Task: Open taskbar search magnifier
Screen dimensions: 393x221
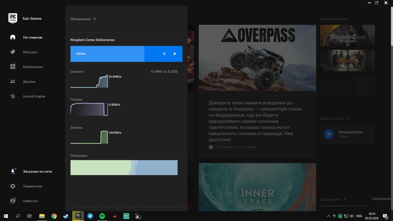Action: pos(18,216)
